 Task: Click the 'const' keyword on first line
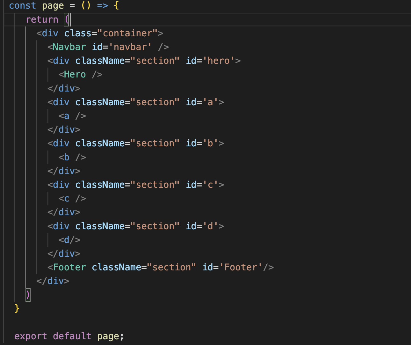(x=22, y=6)
